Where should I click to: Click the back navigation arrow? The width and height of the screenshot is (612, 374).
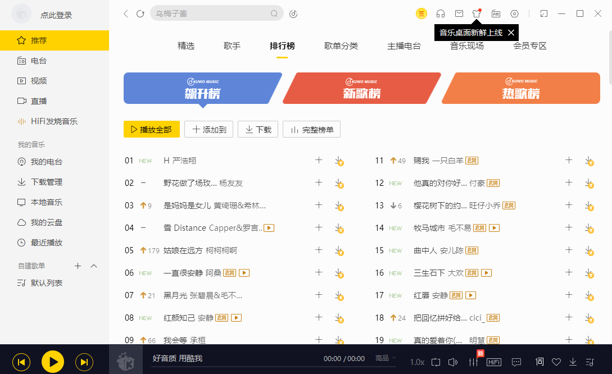tap(126, 13)
